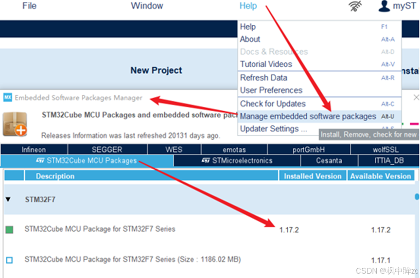Screen dimensions: 420x278
Task: Click the ST logo on STMicroelectronics tab
Action: (x=206, y=160)
